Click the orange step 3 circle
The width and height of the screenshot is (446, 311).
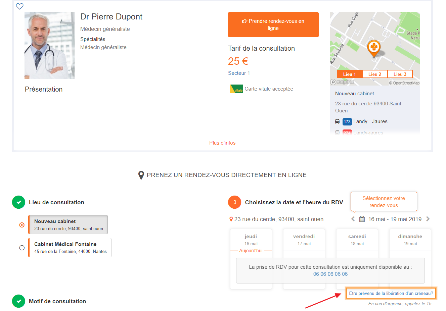click(235, 202)
